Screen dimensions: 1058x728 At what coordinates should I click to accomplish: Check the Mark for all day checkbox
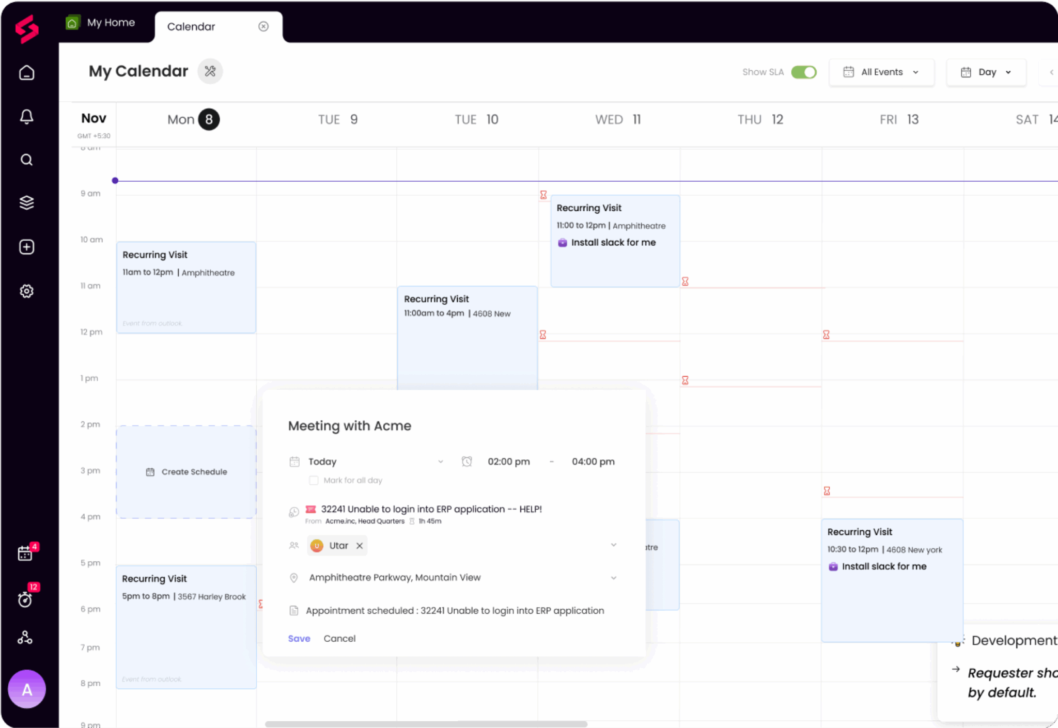[x=314, y=481]
